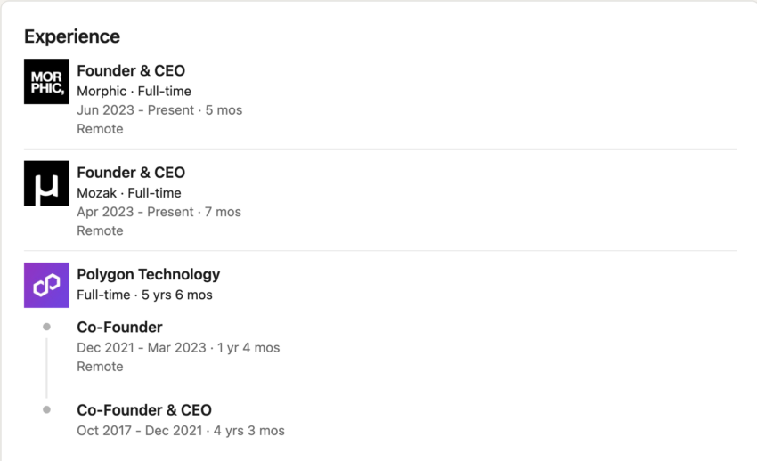
Task: Open the Polygon Technology logo
Action: pos(46,285)
